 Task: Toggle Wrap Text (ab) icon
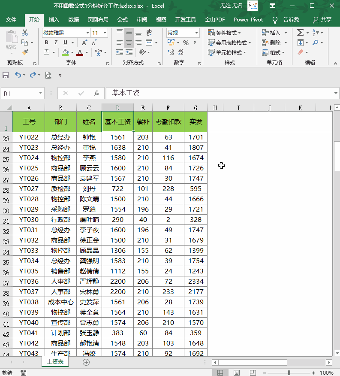point(149,33)
